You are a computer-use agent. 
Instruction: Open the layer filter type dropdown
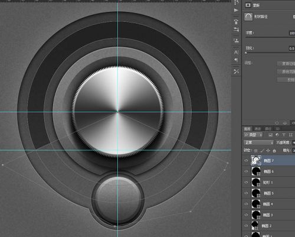253,135
